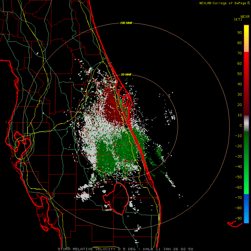Screen dimensions: 251x251
Task: Select the -30 value on the velocity legend
Action: click(x=238, y=156)
